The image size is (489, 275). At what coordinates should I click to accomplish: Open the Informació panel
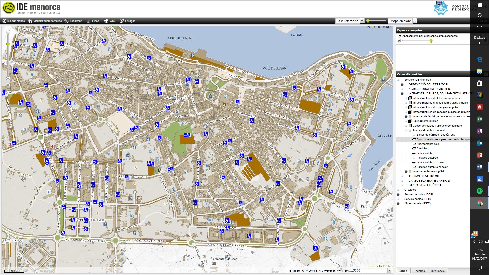(x=438, y=271)
